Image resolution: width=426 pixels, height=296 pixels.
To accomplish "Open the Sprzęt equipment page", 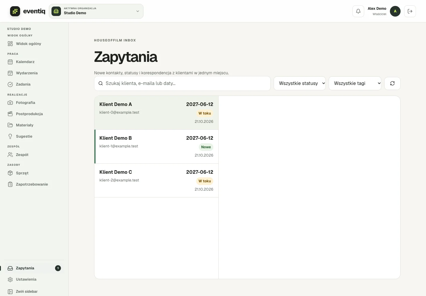I will (x=34, y=173).
